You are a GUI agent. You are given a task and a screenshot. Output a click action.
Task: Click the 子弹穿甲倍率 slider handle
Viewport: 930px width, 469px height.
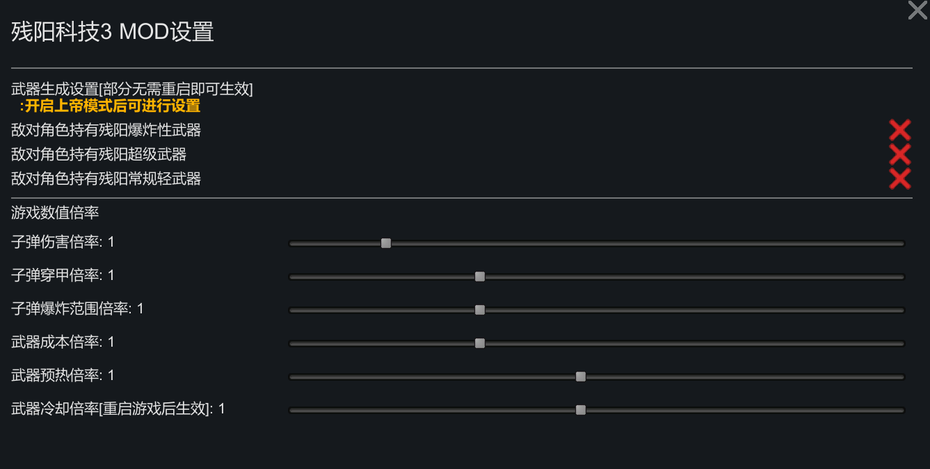point(479,277)
